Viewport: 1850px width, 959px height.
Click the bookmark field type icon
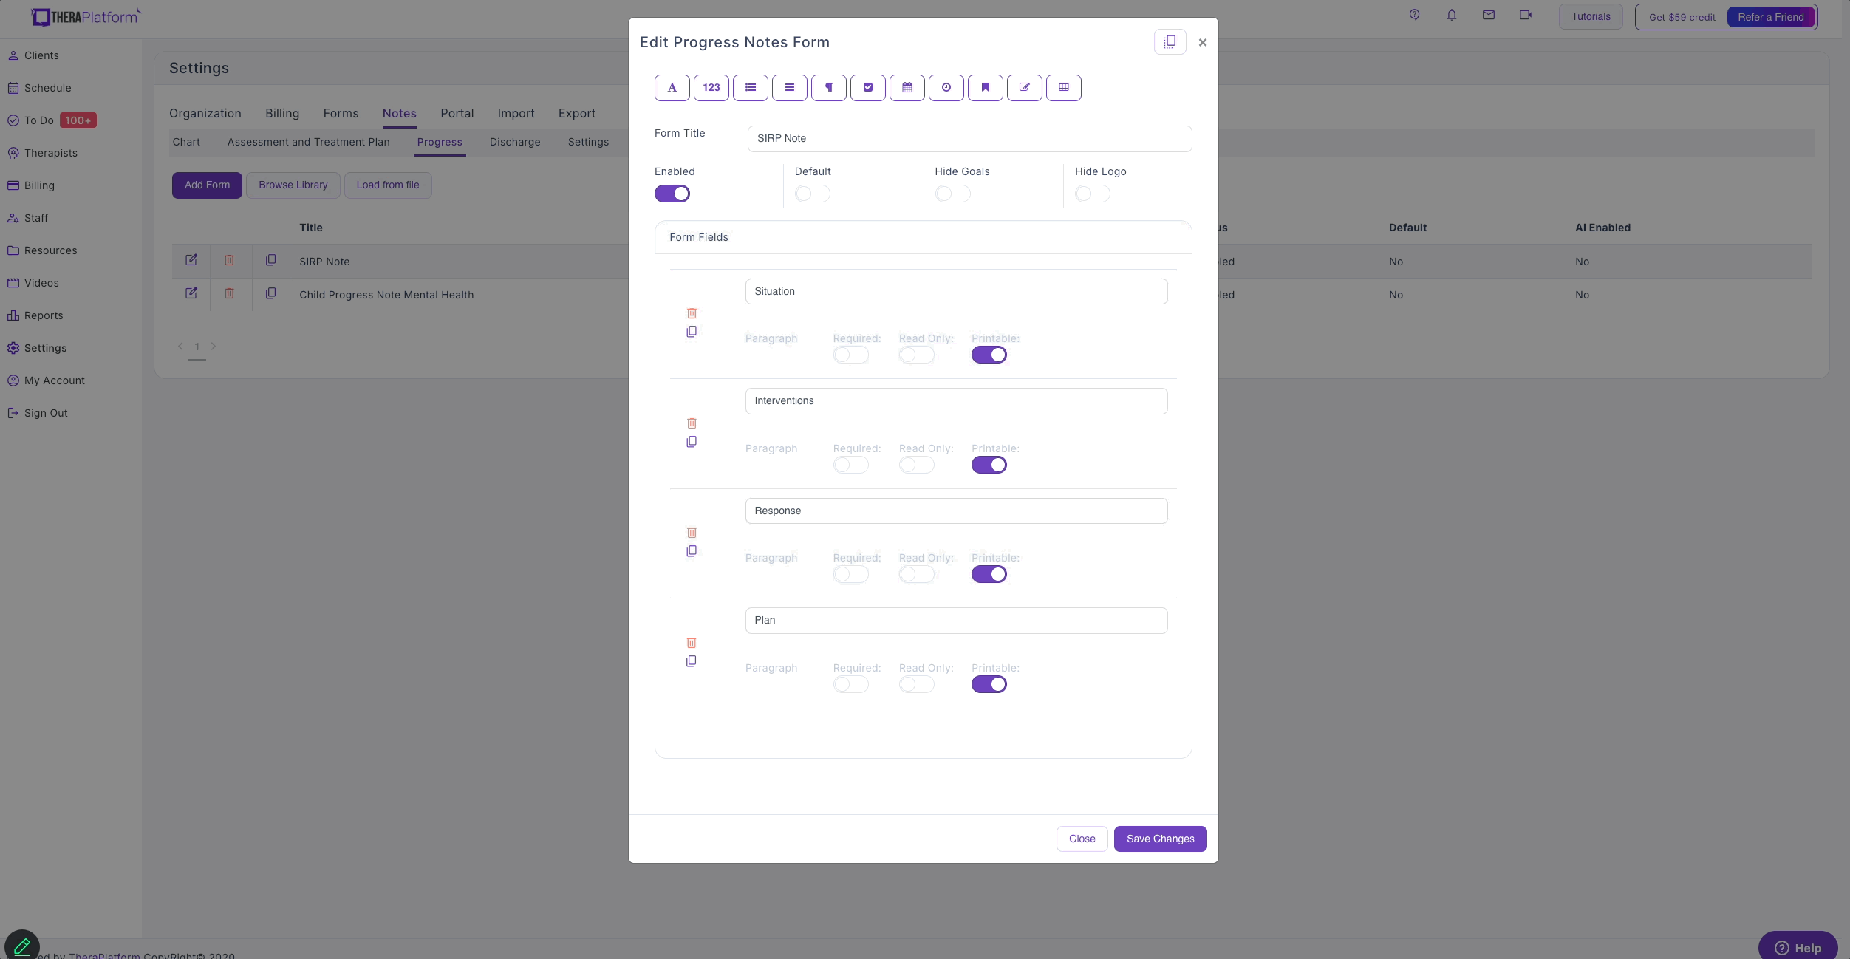(985, 87)
